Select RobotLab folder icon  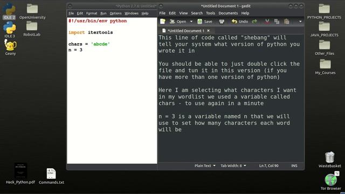[32, 29]
